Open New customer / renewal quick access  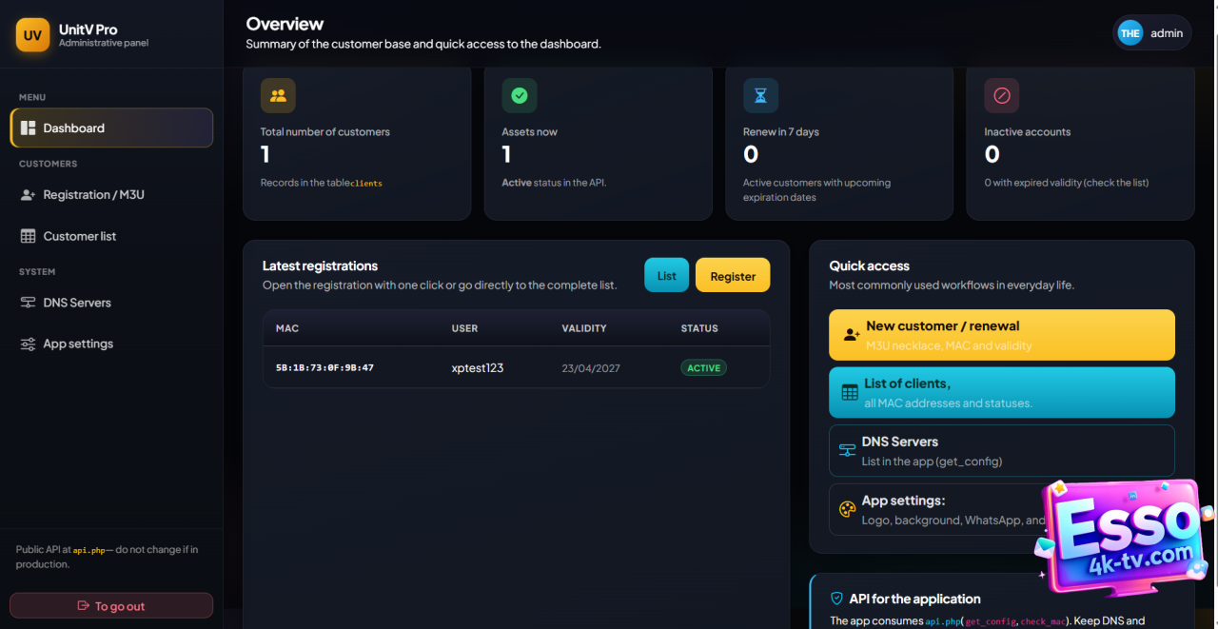1001,335
